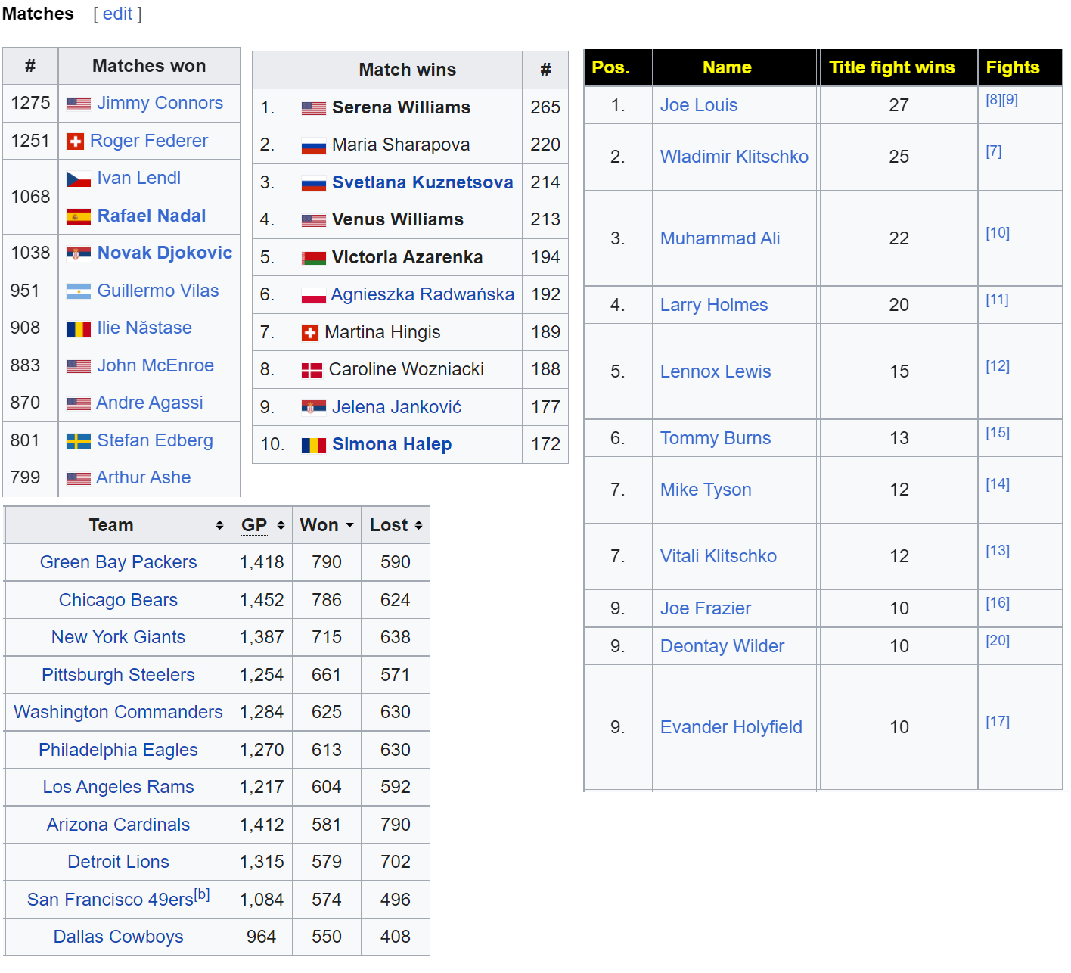
Task: Click the Romanian flag beside Simona Halep
Action: pos(314,446)
